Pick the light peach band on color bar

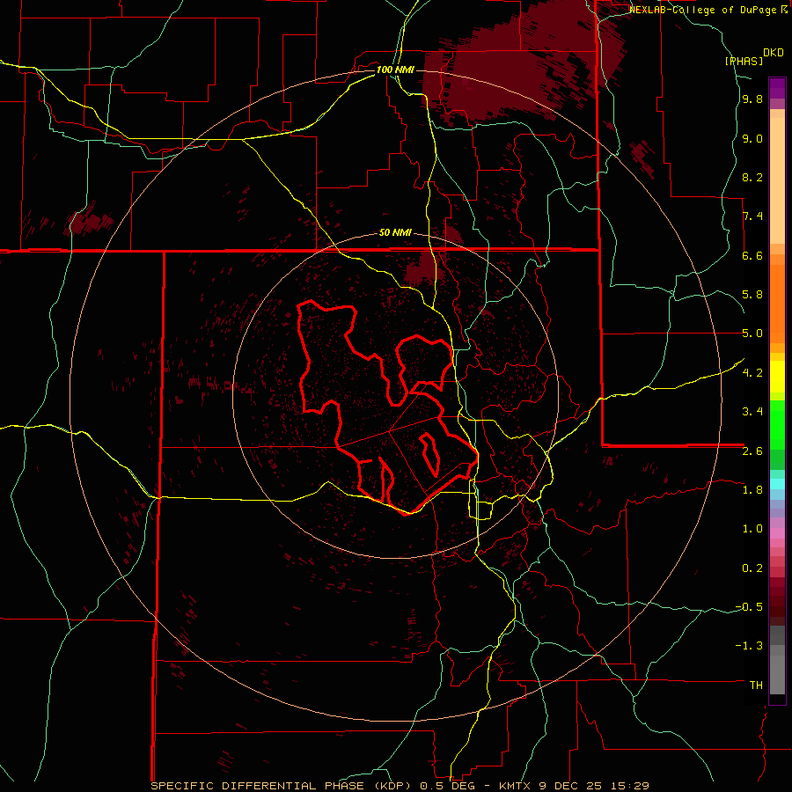coord(777,180)
